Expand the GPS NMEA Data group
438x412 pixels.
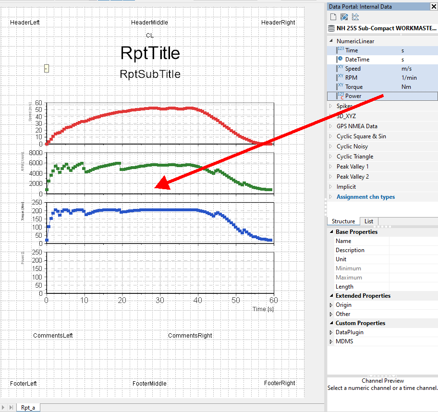coord(331,126)
